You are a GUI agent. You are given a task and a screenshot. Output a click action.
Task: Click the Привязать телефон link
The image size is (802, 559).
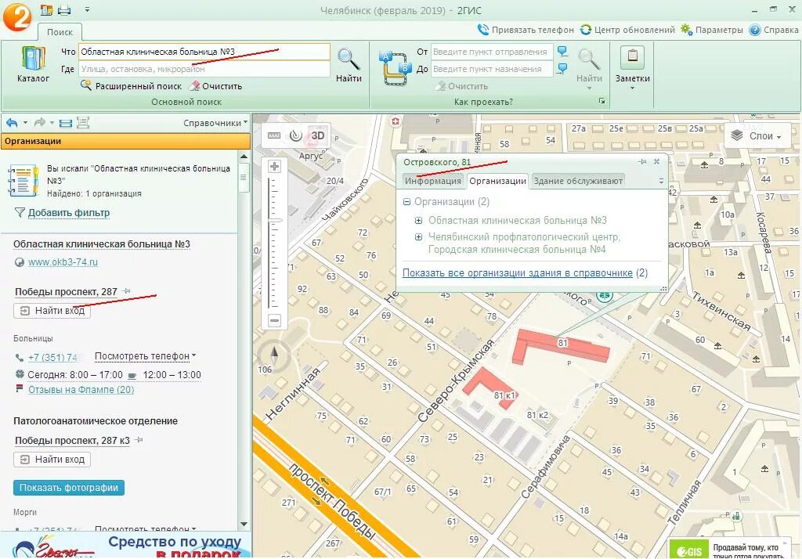coord(526,30)
